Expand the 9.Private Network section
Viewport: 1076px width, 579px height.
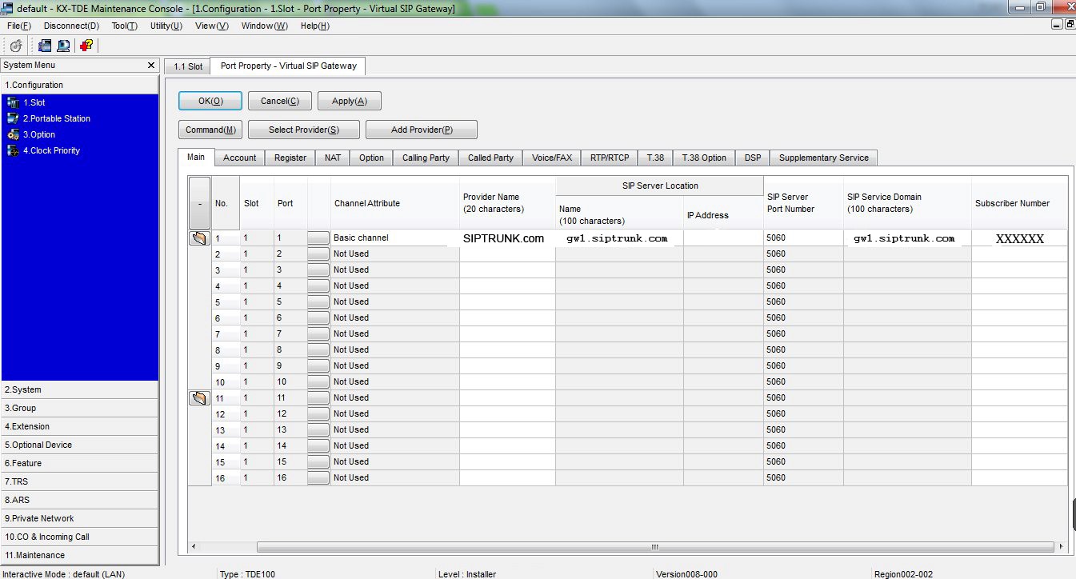(x=80, y=519)
